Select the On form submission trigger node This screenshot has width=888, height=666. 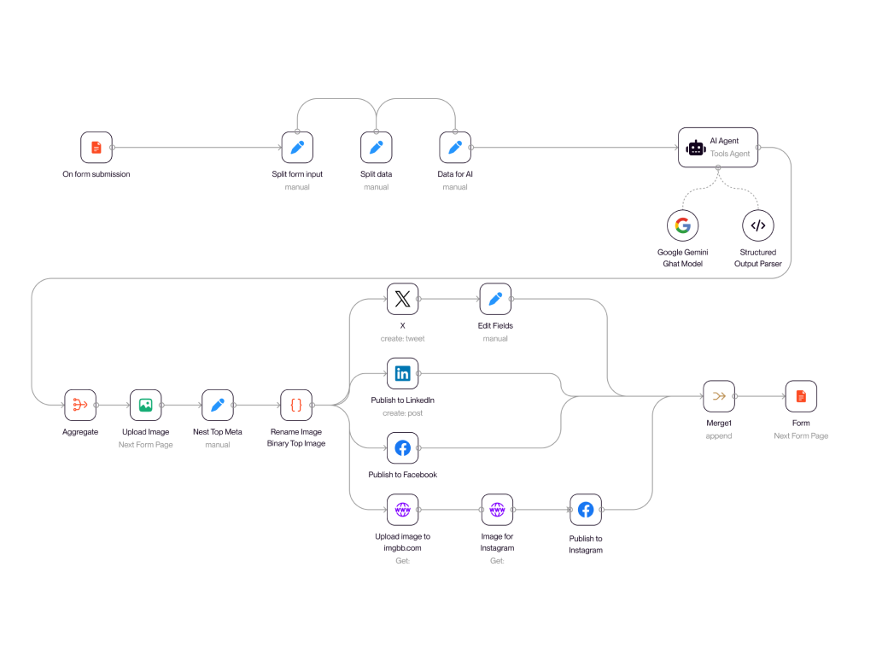click(x=96, y=147)
